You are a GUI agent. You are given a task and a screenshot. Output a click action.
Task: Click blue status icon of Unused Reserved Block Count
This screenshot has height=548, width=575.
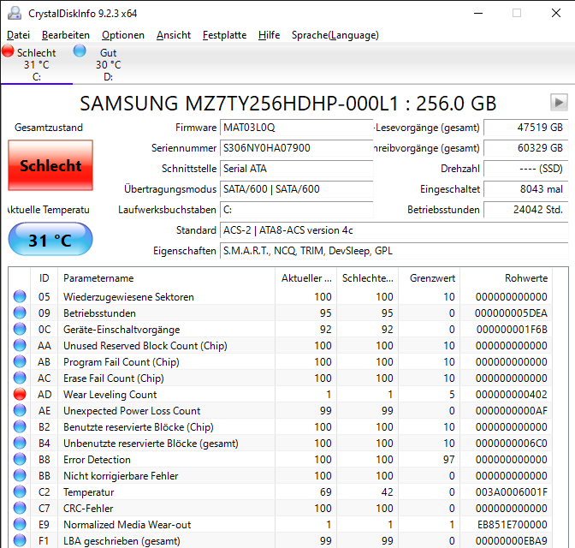tap(20, 345)
